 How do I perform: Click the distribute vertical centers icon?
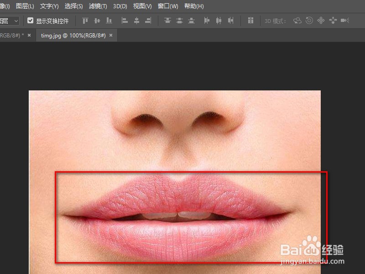click(x=179, y=21)
